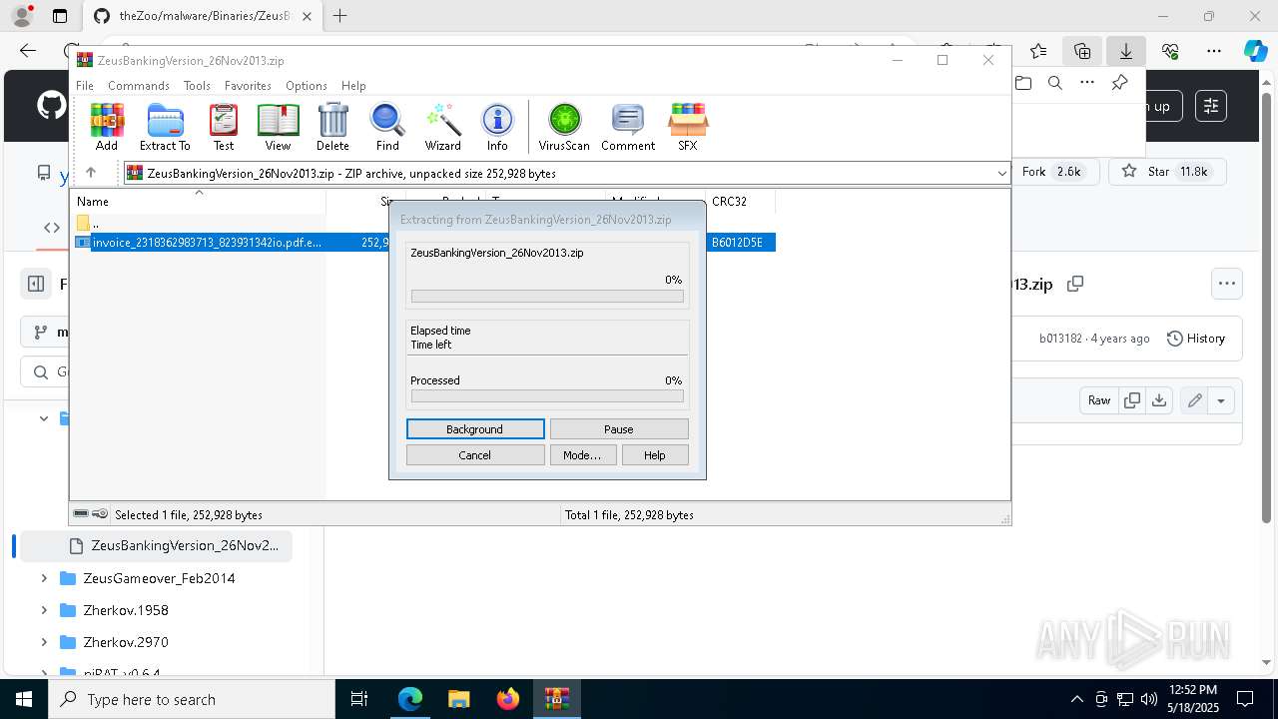Click the Raw button
The image size is (1278, 719).
point(1099,400)
